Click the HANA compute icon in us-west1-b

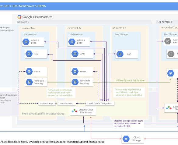click(75, 71)
